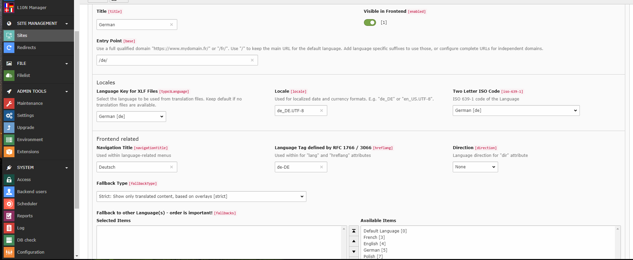Toggle Visible in Frontend switch
The image size is (633, 260).
point(370,23)
